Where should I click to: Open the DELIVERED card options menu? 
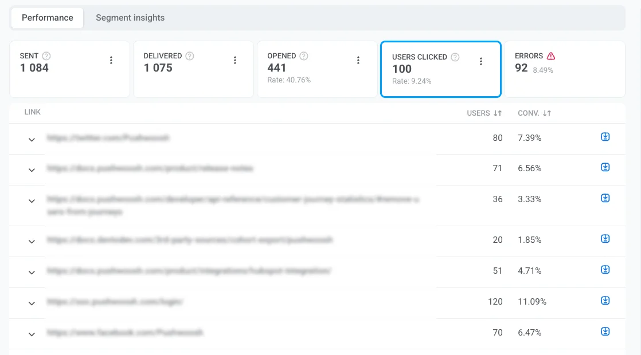234,60
